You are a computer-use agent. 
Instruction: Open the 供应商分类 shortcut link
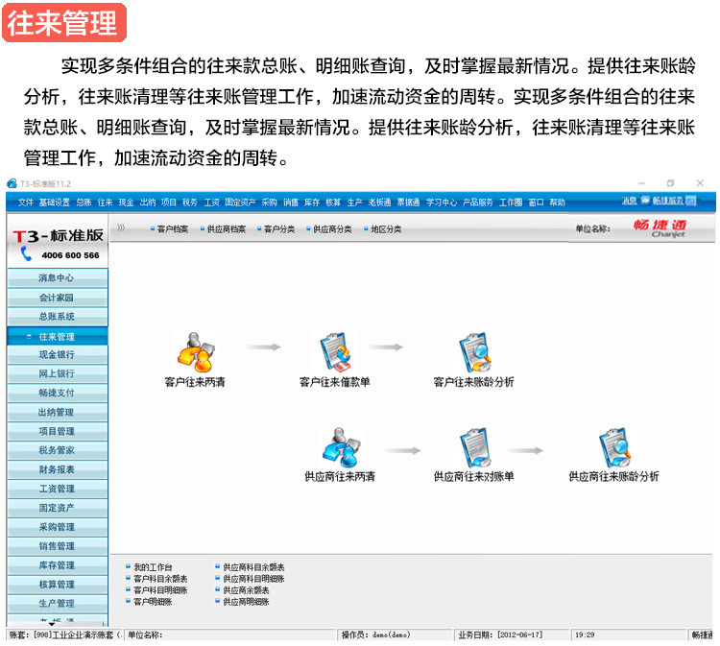332,229
